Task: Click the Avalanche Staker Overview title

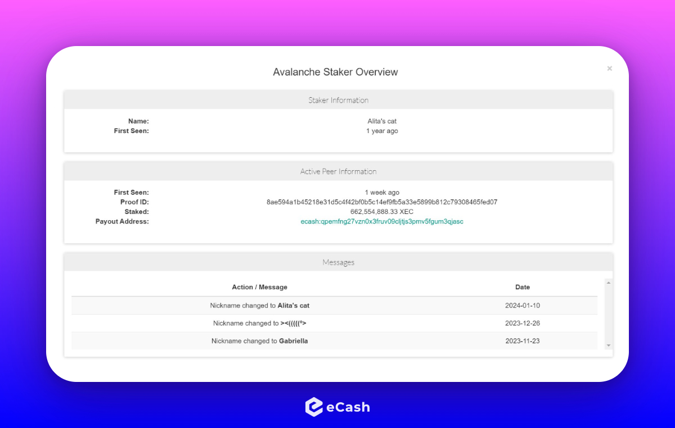Action: click(x=335, y=72)
